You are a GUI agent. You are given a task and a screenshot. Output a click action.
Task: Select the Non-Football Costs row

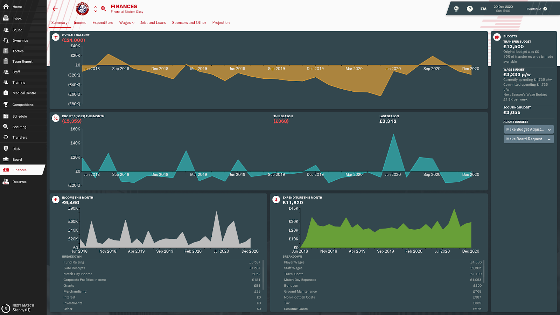tap(382, 297)
